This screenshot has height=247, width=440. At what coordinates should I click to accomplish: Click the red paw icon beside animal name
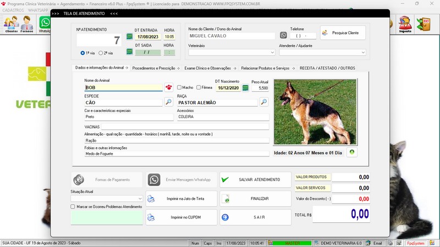pyautogui.click(x=168, y=87)
